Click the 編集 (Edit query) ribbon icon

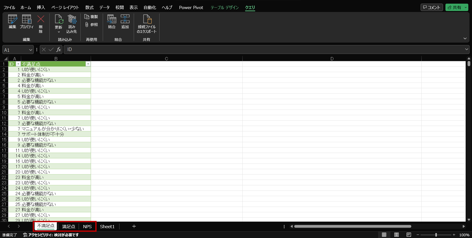(x=12, y=22)
